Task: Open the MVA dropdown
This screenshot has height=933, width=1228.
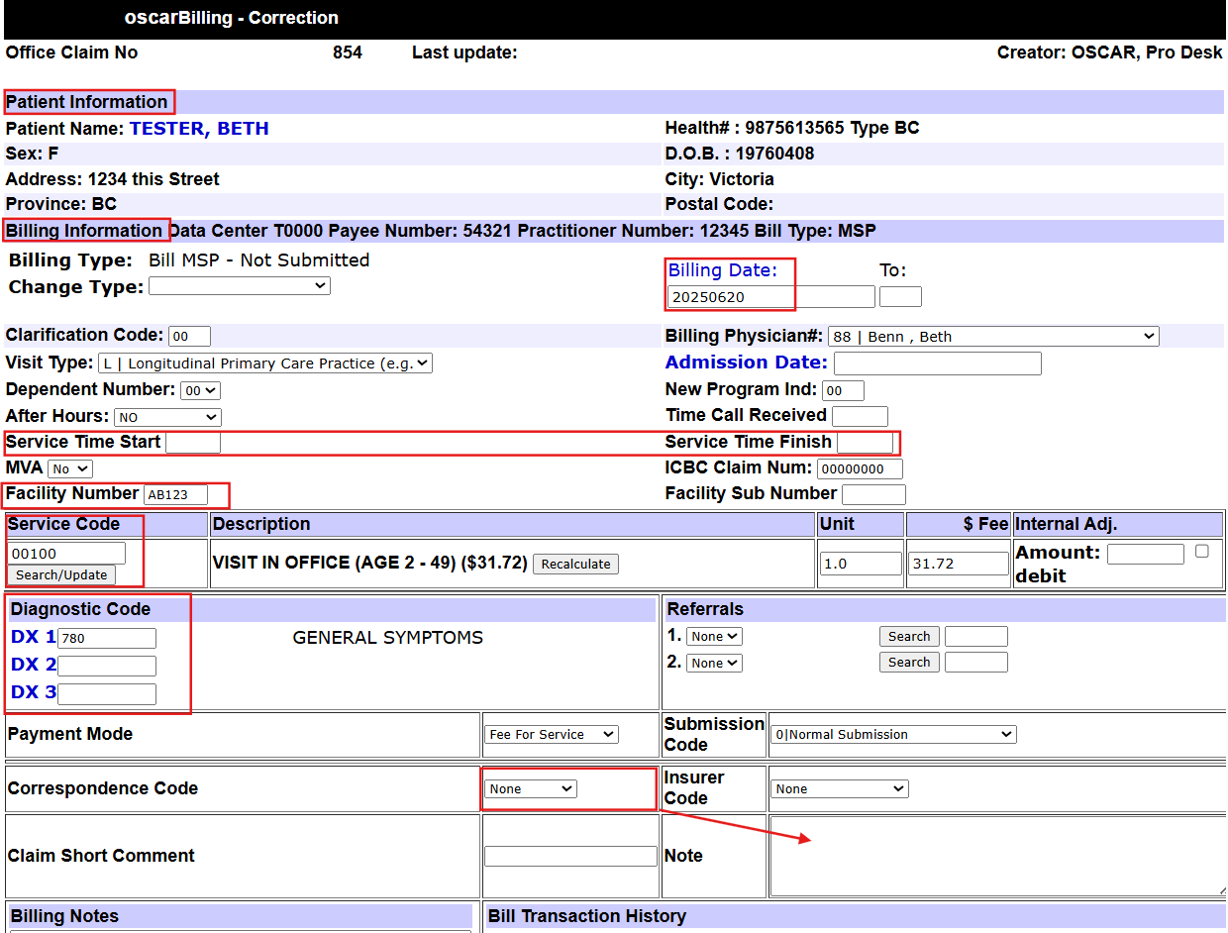Action: [68, 467]
